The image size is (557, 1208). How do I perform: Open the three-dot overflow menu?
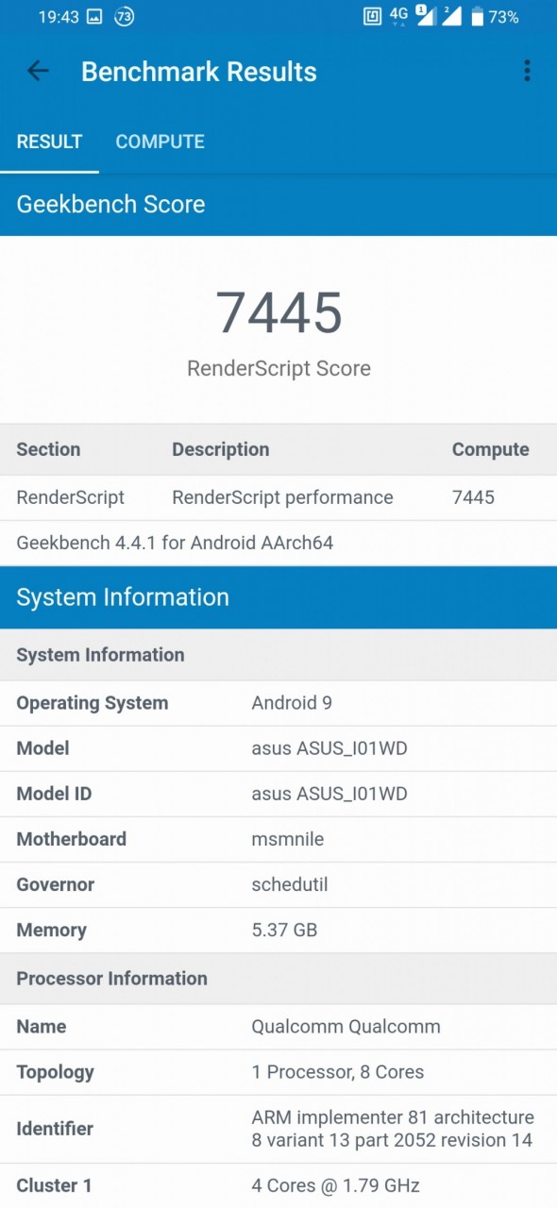click(527, 71)
